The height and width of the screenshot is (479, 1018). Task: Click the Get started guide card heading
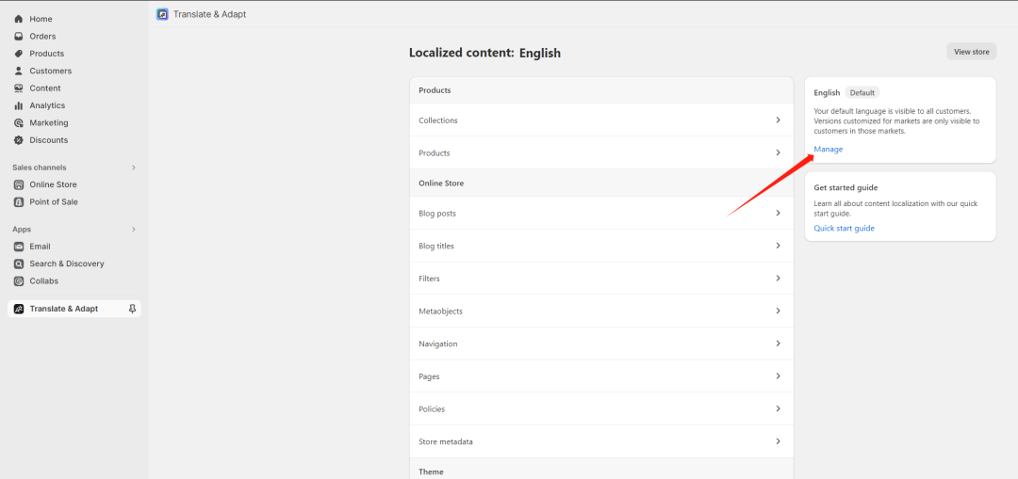pyautogui.click(x=846, y=187)
